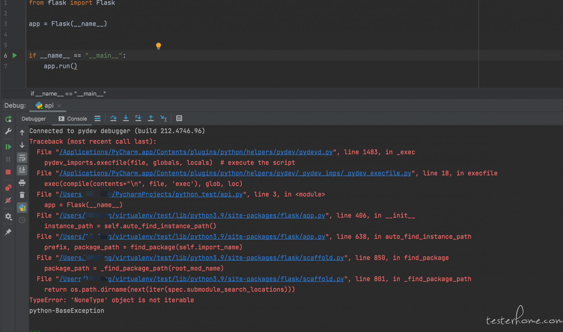The height and width of the screenshot is (332, 563).
Task: Click python-BaseException text in console
Action: [67, 311]
